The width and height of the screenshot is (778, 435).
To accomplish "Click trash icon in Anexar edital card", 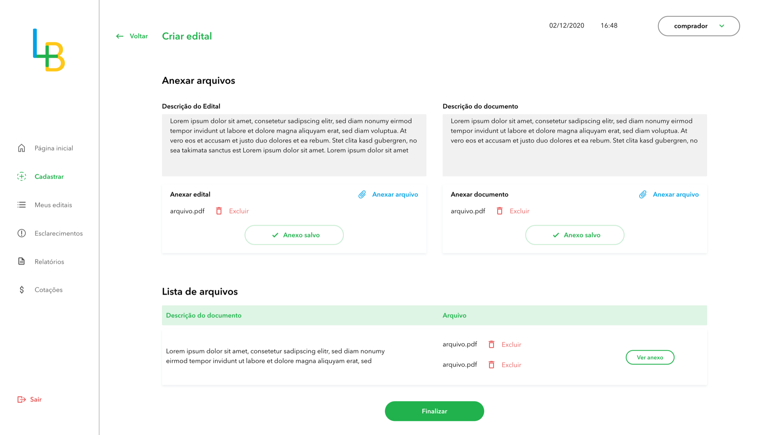I will click(x=219, y=211).
